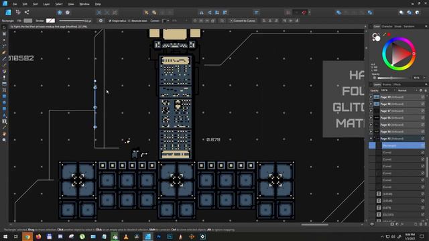This screenshot has width=429, height=241.
Task: Toggle visibility of Page 16 artboard
Action: pos(423,118)
